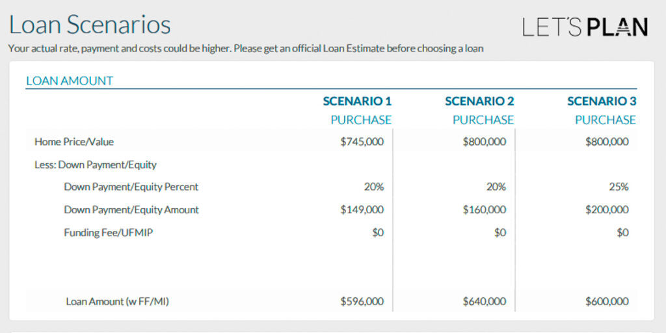This screenshot has width=666, height=333.
Task: Click the LET'S PLAN logo
Action: click(585, 27)
